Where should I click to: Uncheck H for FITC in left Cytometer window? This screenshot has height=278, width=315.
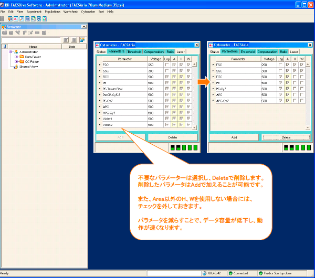(181, 77)
